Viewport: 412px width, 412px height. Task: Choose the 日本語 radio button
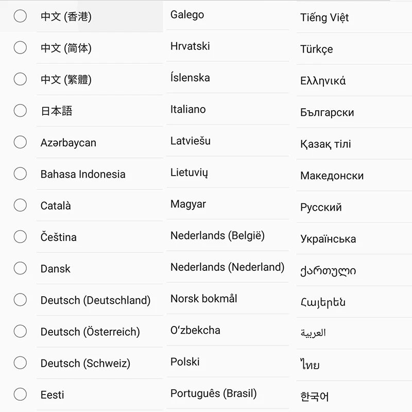(x=20, y=111)
